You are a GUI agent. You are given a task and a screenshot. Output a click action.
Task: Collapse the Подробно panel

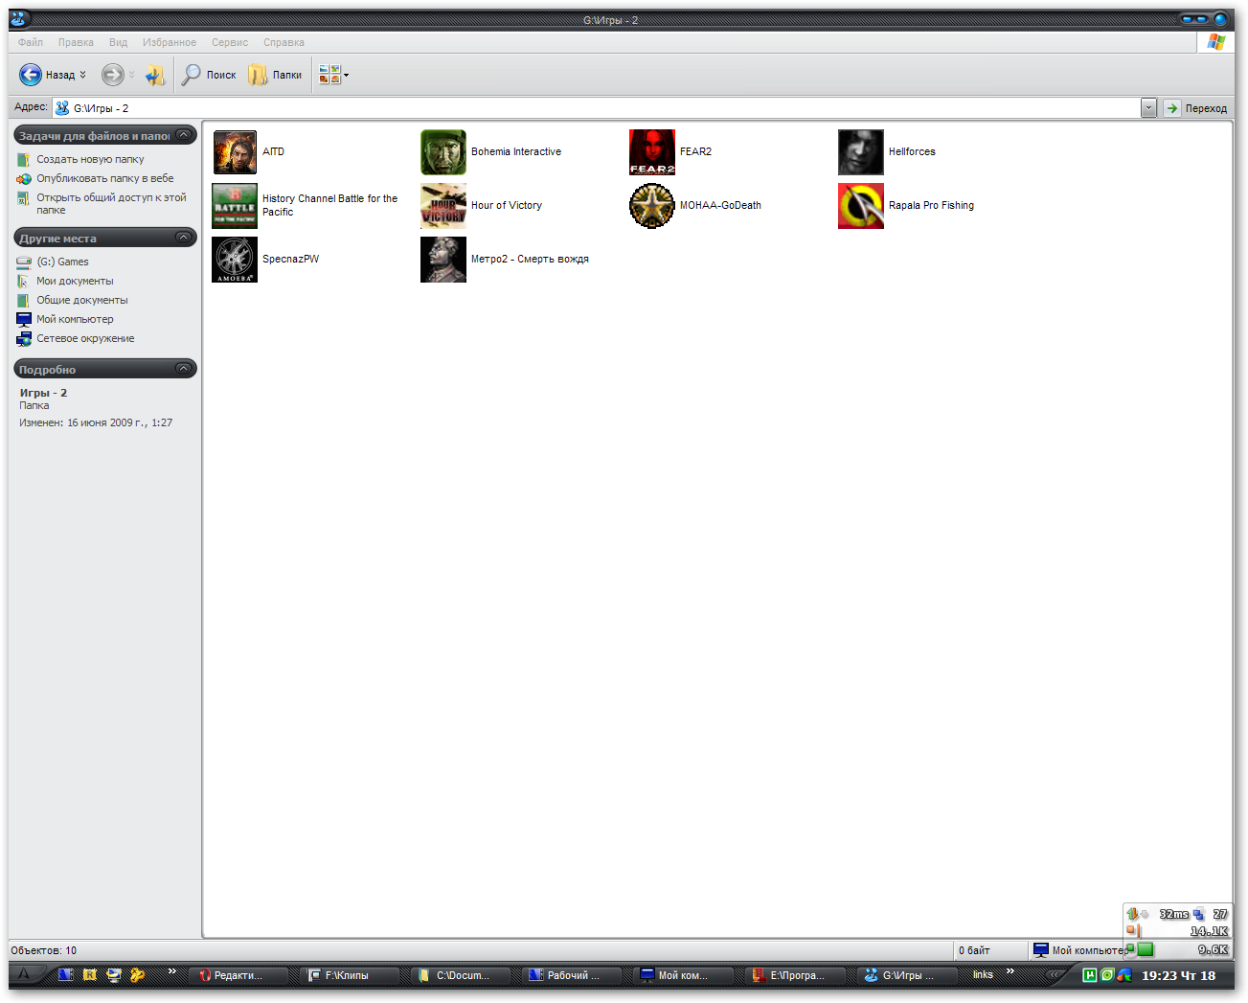pos(182,368)
